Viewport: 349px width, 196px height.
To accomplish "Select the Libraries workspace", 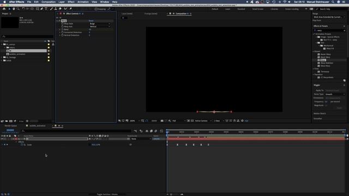I will pos(274,9).
